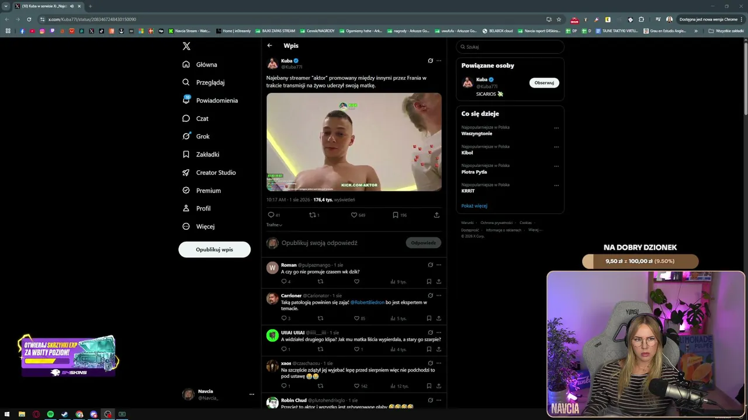
Task: Open Grok from the sidebar
Action: pos(196,136)
